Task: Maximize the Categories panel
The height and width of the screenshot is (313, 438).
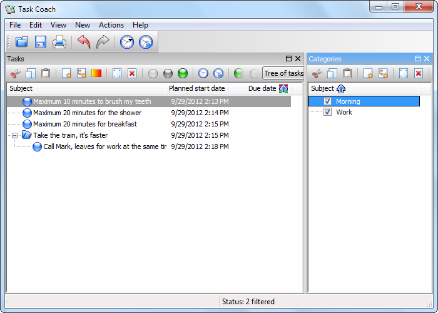Action: (417, 58)
